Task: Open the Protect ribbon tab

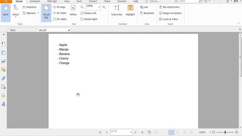Action: 93,1
